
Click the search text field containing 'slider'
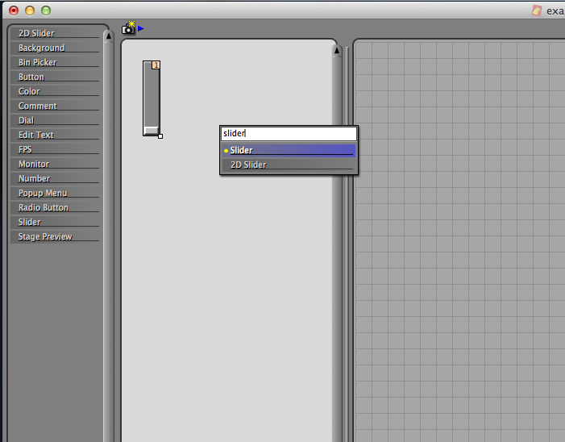pos(288,134)
